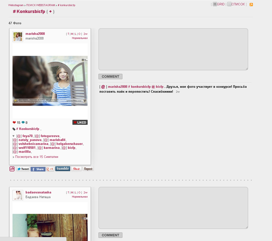
Task: Click the Tweet share button
Action: coord(23,169)
